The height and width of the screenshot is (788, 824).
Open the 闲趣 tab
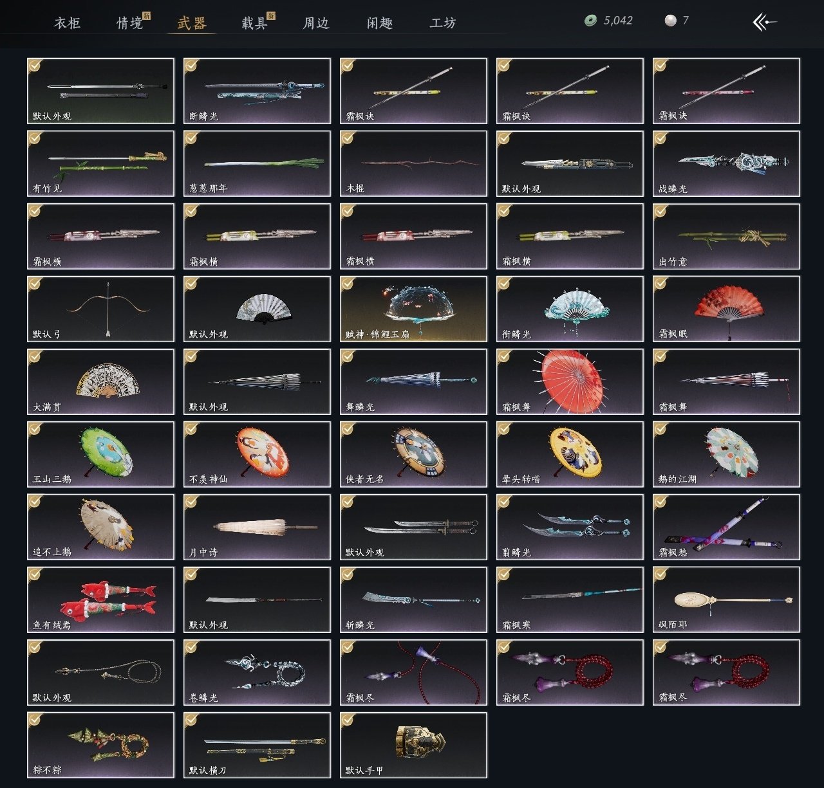pos(379,23)
